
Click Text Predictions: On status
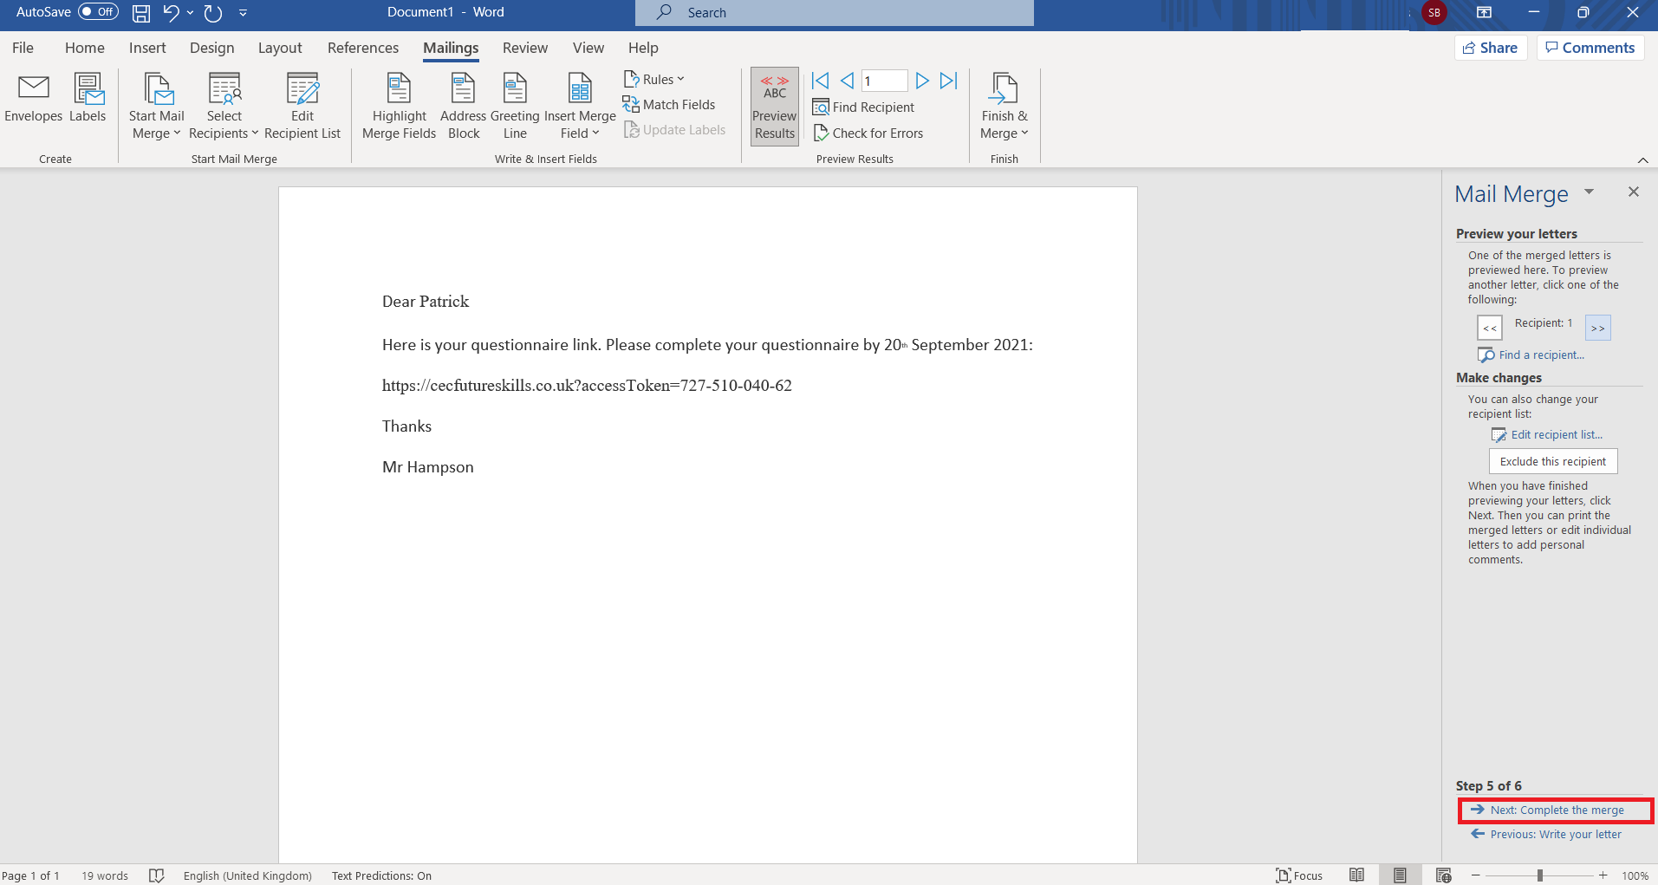(x=381, y=875)
